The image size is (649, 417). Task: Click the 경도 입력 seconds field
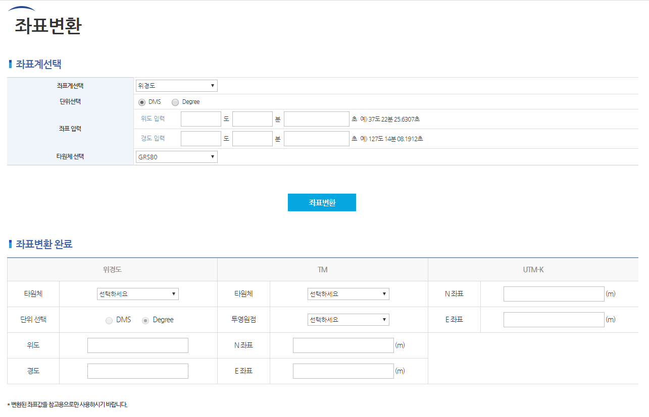coord(316,138)
